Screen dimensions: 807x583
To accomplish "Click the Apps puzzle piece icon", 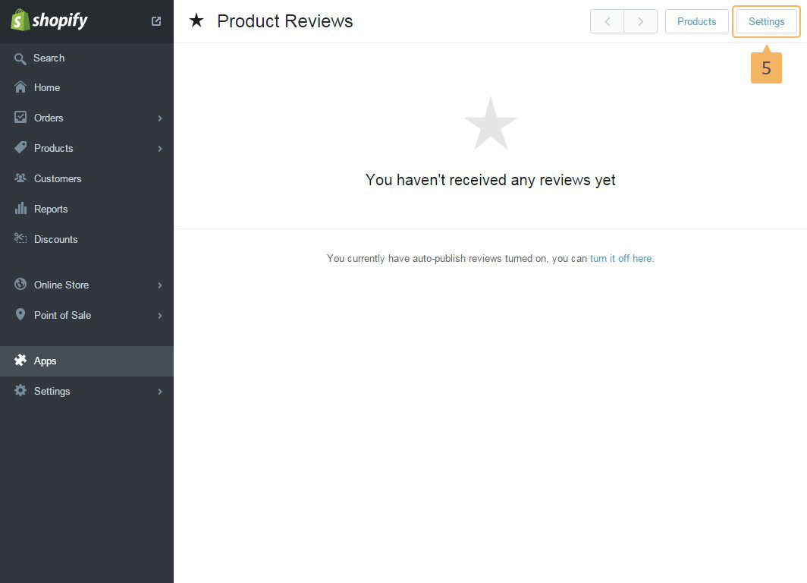I will click(20, 361).
